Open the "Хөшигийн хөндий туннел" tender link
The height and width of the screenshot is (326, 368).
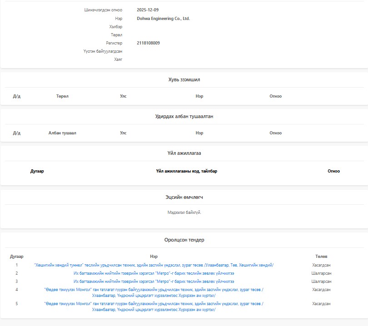(x=154, y=265)
